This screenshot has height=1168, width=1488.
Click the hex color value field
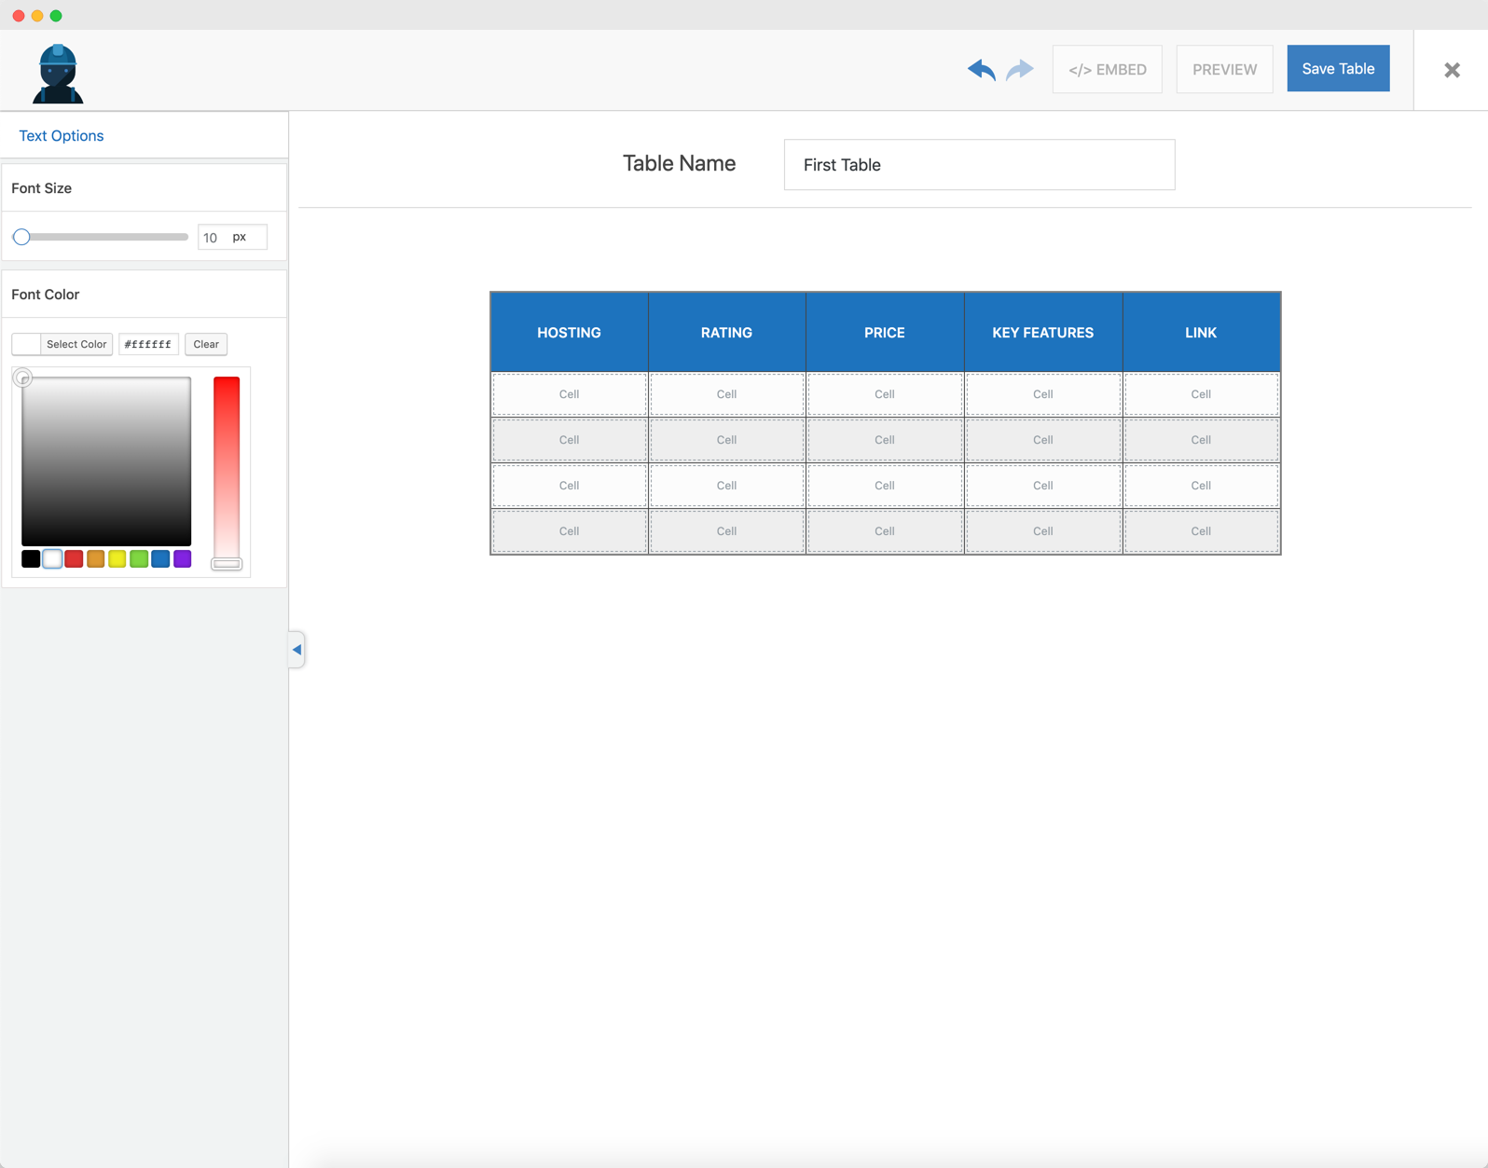click(148, 345)
